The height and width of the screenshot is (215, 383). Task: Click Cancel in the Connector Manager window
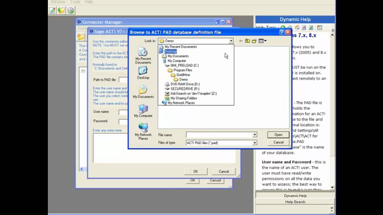(215, 180)
